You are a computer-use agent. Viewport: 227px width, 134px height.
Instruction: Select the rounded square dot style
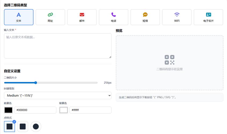pyautogui.click(x=23, y=126)
